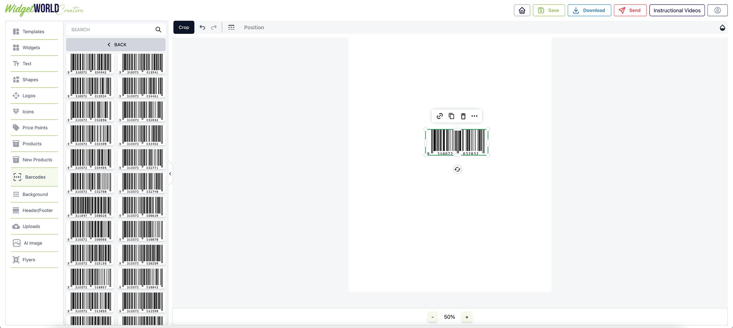Go back with the BACK button

point(116,45)
